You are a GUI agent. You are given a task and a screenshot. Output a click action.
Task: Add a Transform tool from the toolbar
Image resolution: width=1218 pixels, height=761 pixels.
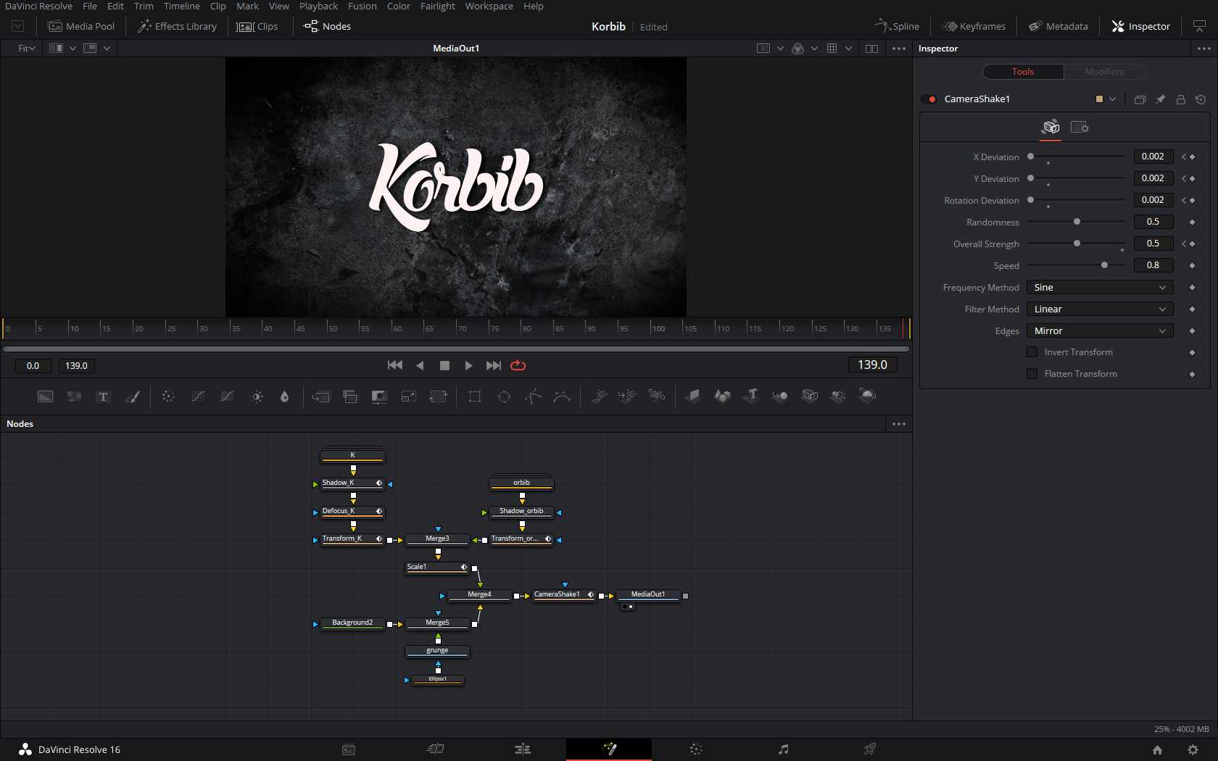pyautogui.click(x=438, y=396)
